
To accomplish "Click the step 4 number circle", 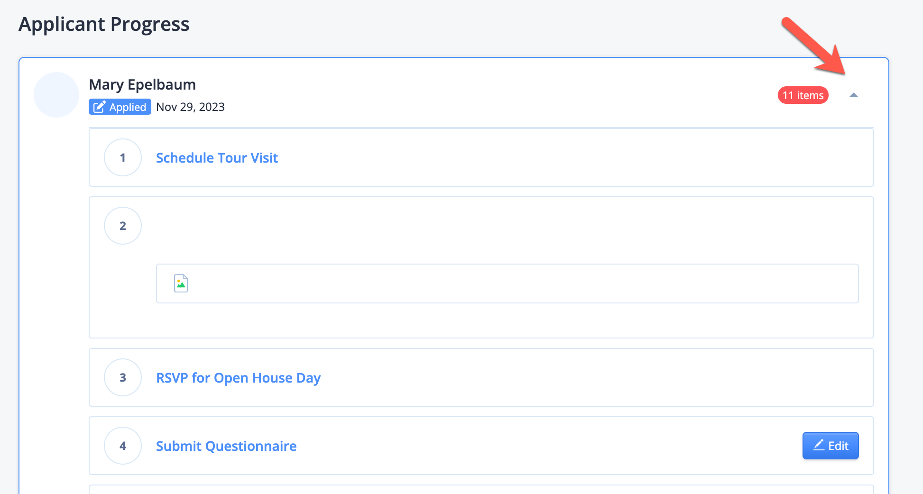I will point(123,446).
